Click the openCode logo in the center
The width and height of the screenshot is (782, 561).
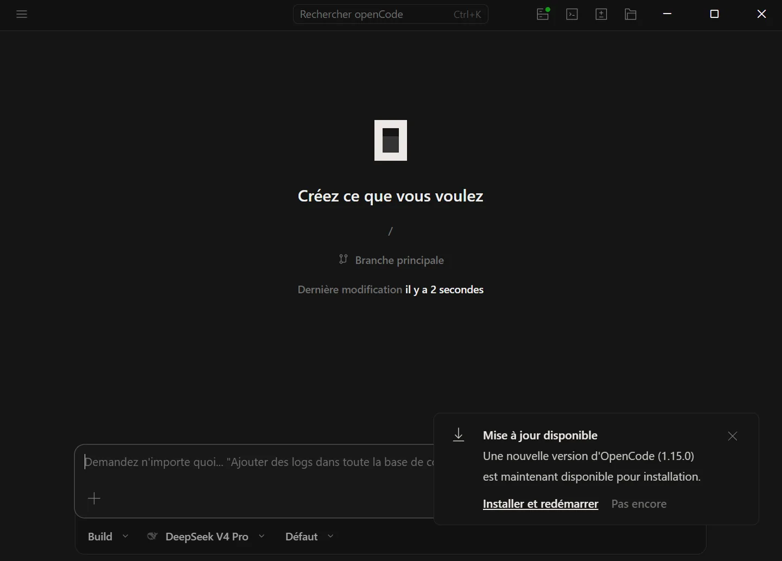coord(391,140)
